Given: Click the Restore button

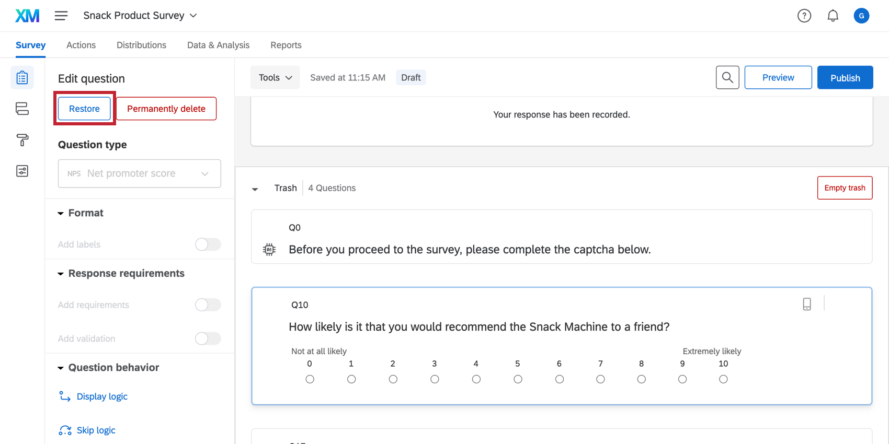Looking at the screenshot, I should 84,109.
